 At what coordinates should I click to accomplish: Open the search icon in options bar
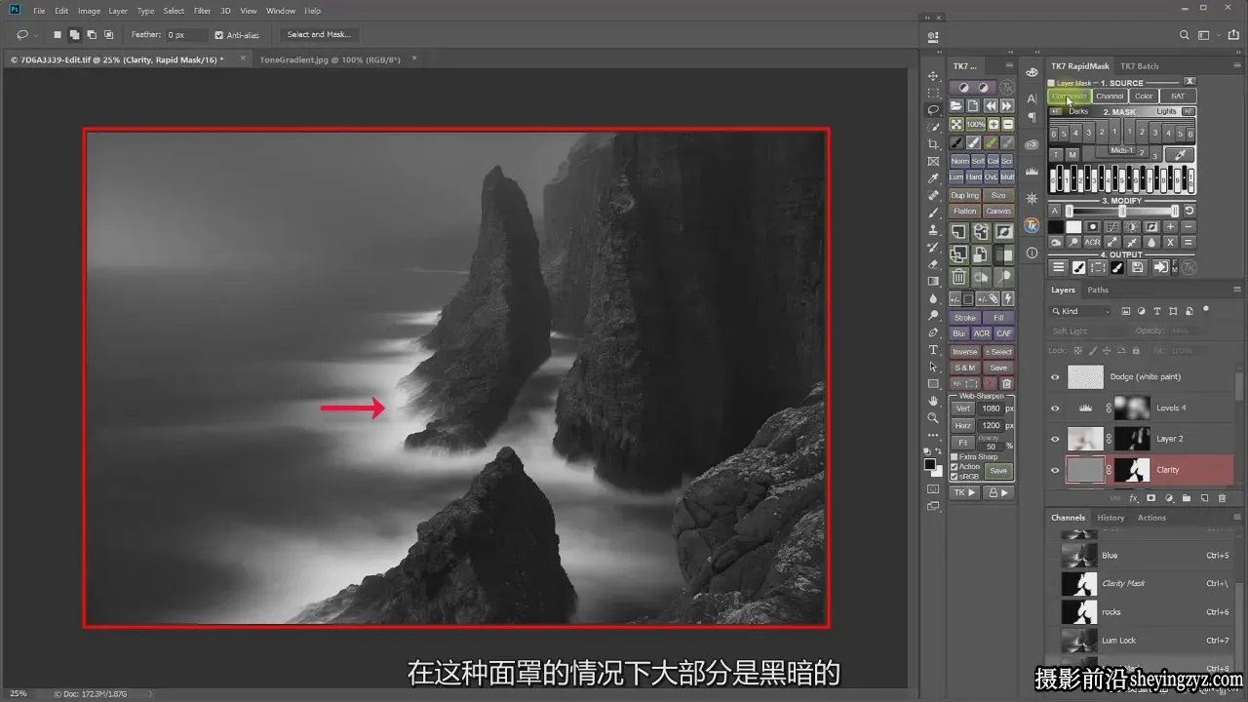1185,34
